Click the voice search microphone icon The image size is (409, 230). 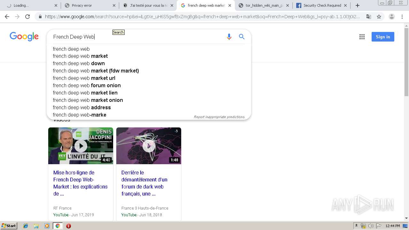pos(229,37)
